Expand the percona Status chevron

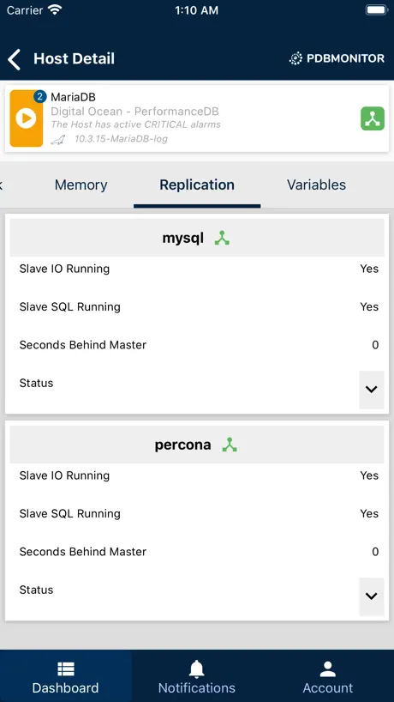tap(371, 596)
